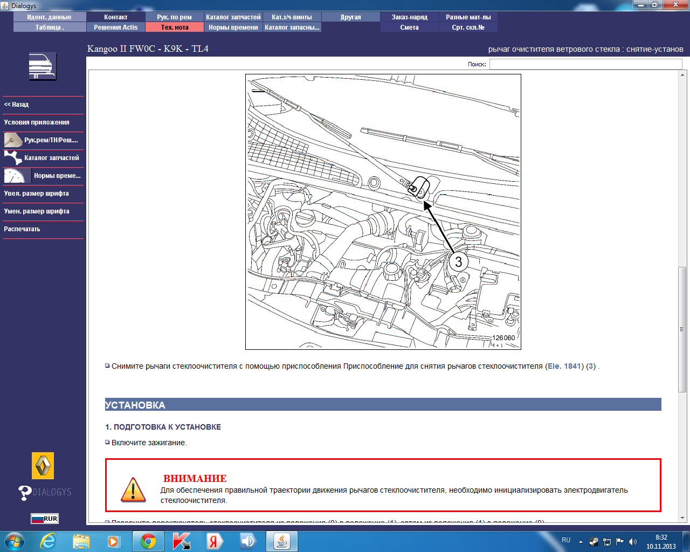The width and height of the screenshot is (690, 552).
Task: Select the highlighted Тех. нота tab
Action: 175,27
